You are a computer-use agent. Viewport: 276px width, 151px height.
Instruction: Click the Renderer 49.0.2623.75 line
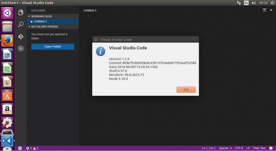click(x=127, y=75)
